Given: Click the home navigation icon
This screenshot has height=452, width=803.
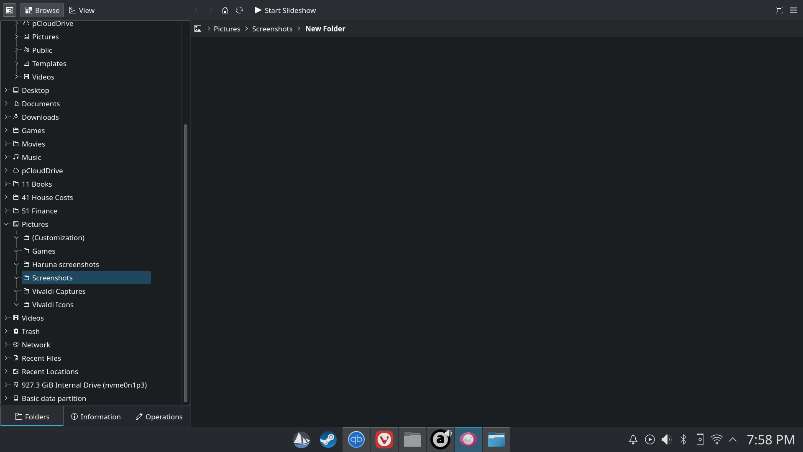Looking at the screenshot, I should click(225, 10).
